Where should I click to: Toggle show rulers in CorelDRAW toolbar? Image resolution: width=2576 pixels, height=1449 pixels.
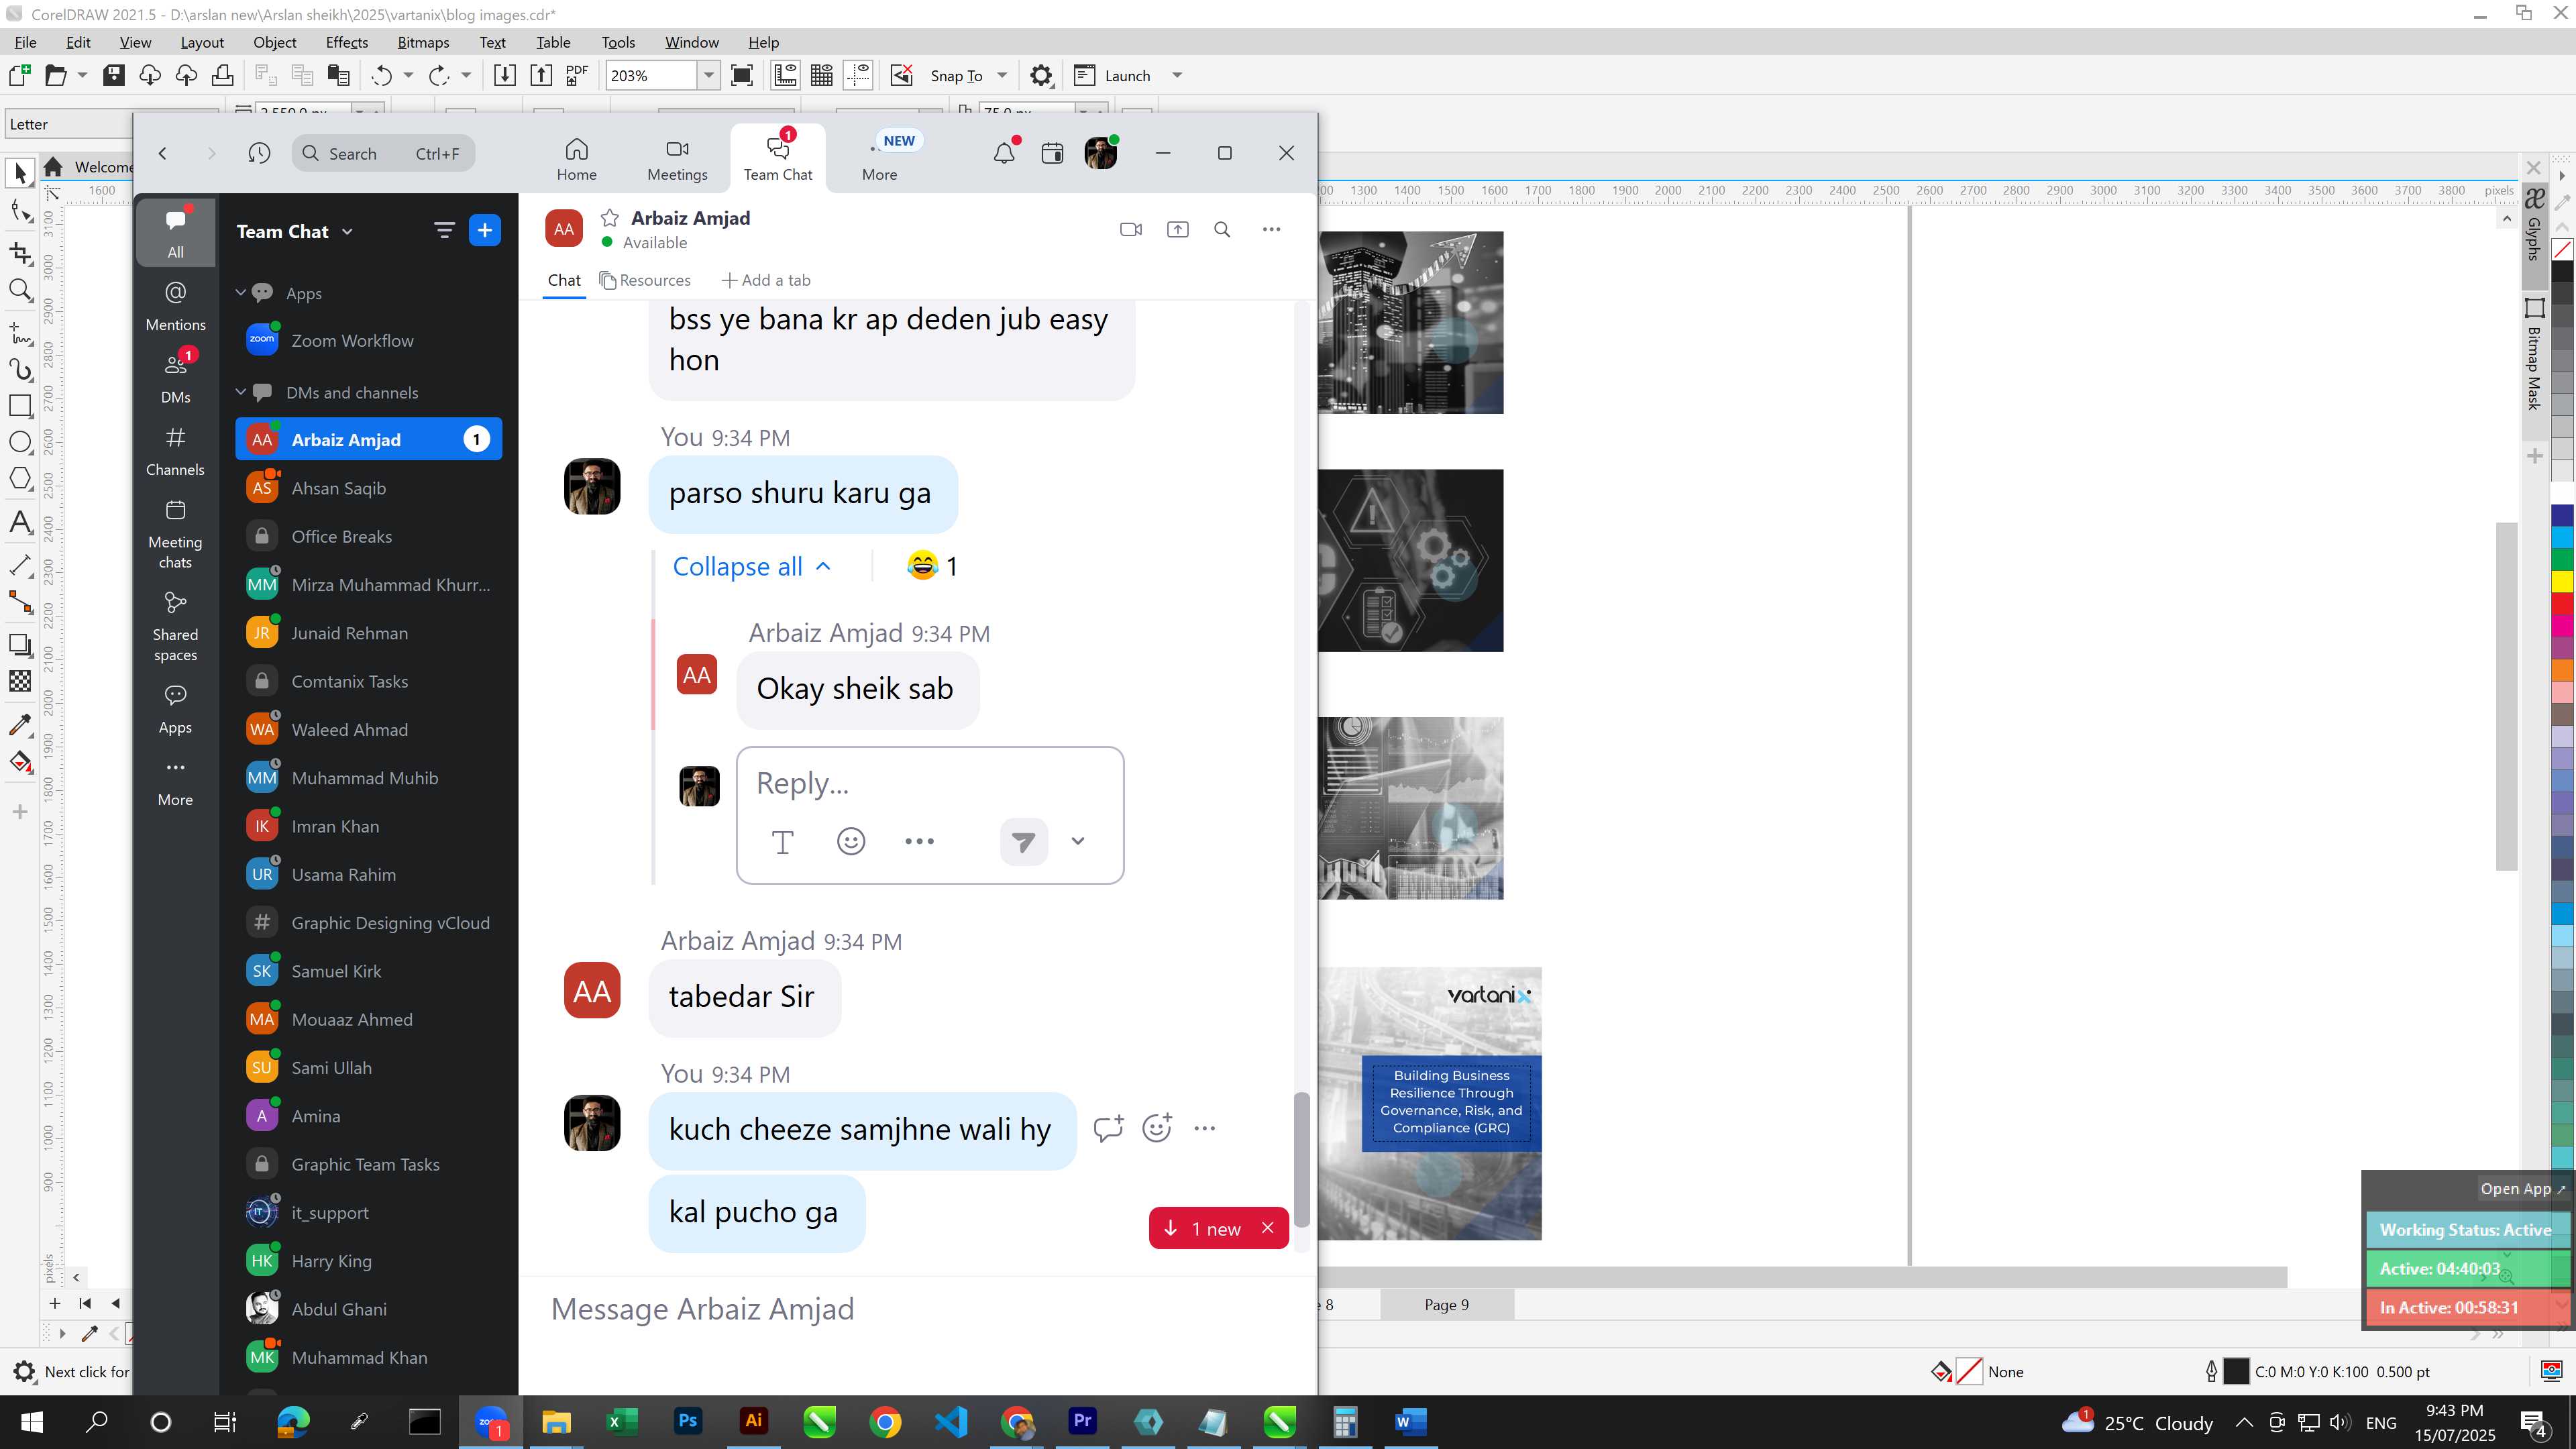coord(786,75)
